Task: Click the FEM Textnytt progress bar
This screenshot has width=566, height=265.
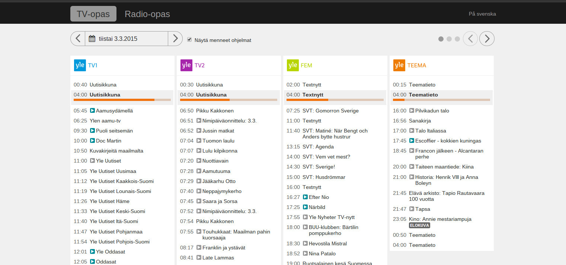Action: point(335,100)
